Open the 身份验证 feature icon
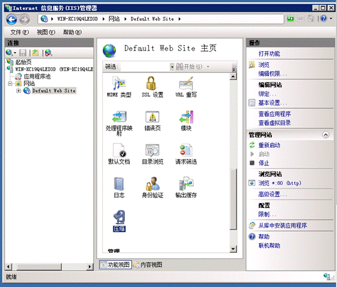 point(152,187)
